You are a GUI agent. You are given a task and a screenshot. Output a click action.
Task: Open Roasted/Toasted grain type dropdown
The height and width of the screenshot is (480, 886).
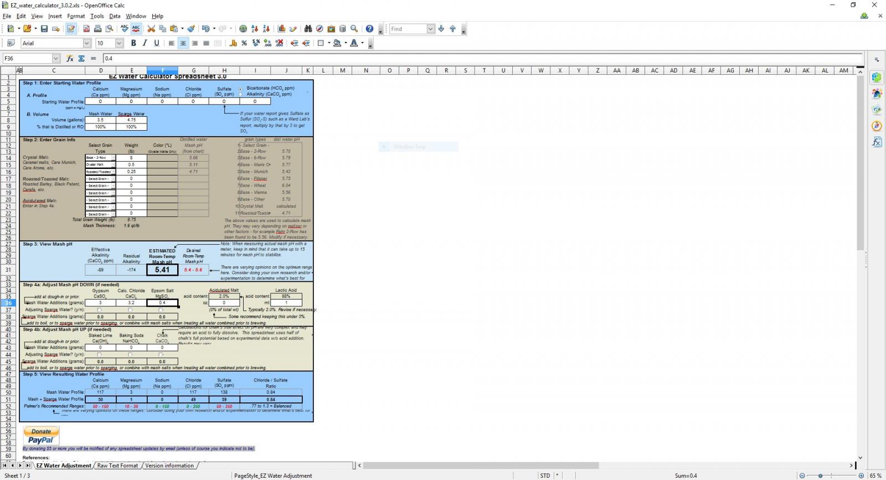[113, 172]
